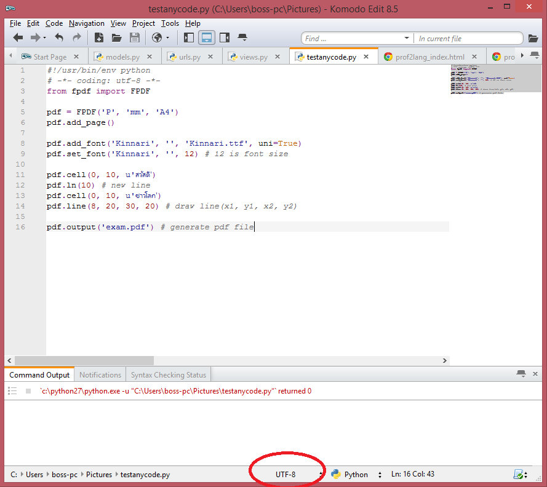Toggle the left pane visibility
Screen dimensions: 547x487
coord(188,38)
